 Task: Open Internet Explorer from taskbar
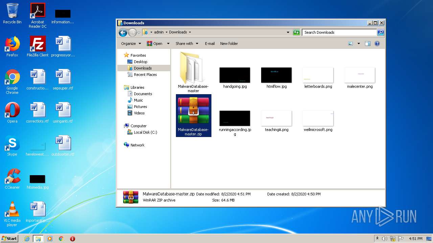click(27, 239)
